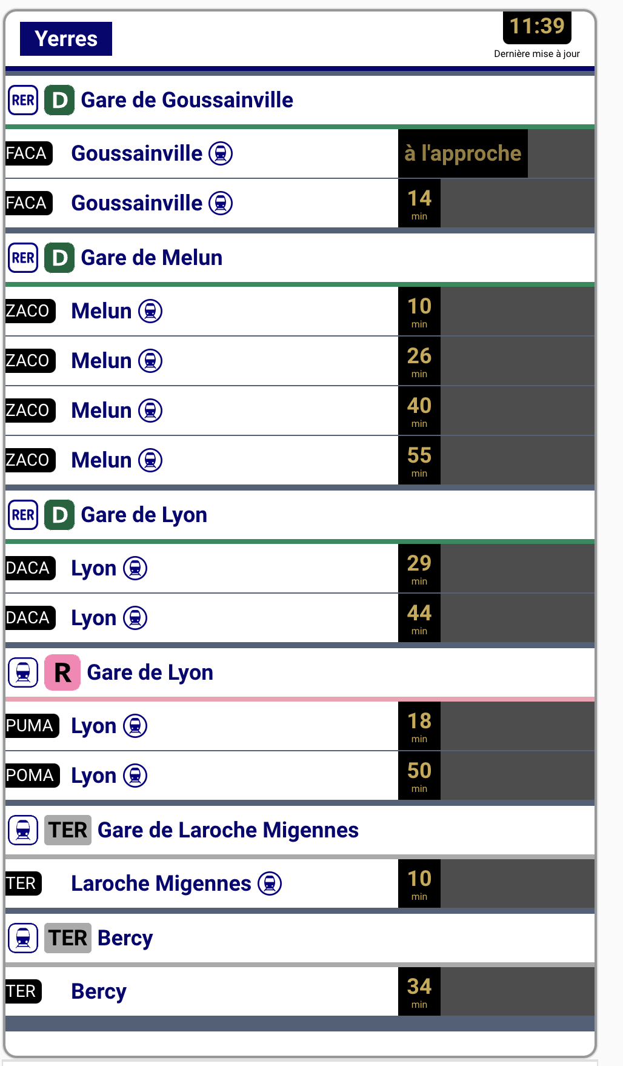Click the DACA Lyon 44 min wait time
Screen dimensions: 623x1066
pos(419,618)
